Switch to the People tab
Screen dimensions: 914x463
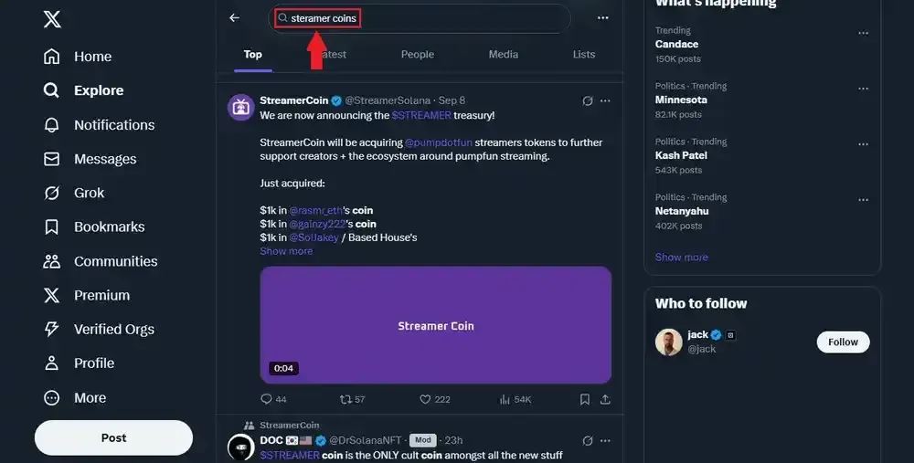click(x=417, y=54)
